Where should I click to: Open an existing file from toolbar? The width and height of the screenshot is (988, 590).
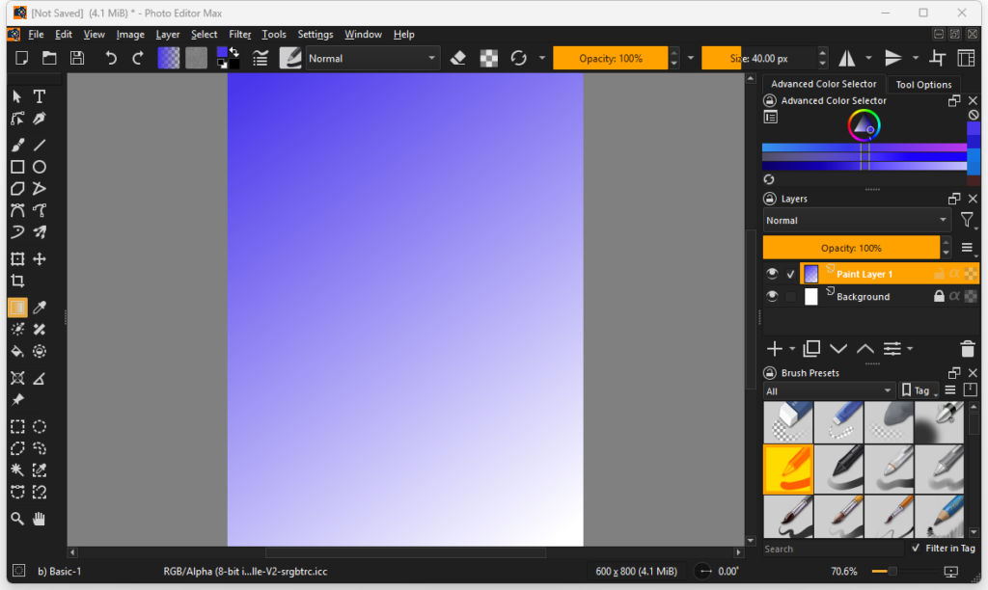[x=49, y=59]
